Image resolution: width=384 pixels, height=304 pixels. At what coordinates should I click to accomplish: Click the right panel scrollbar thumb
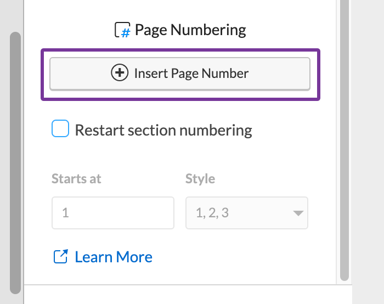coord(344,137)
